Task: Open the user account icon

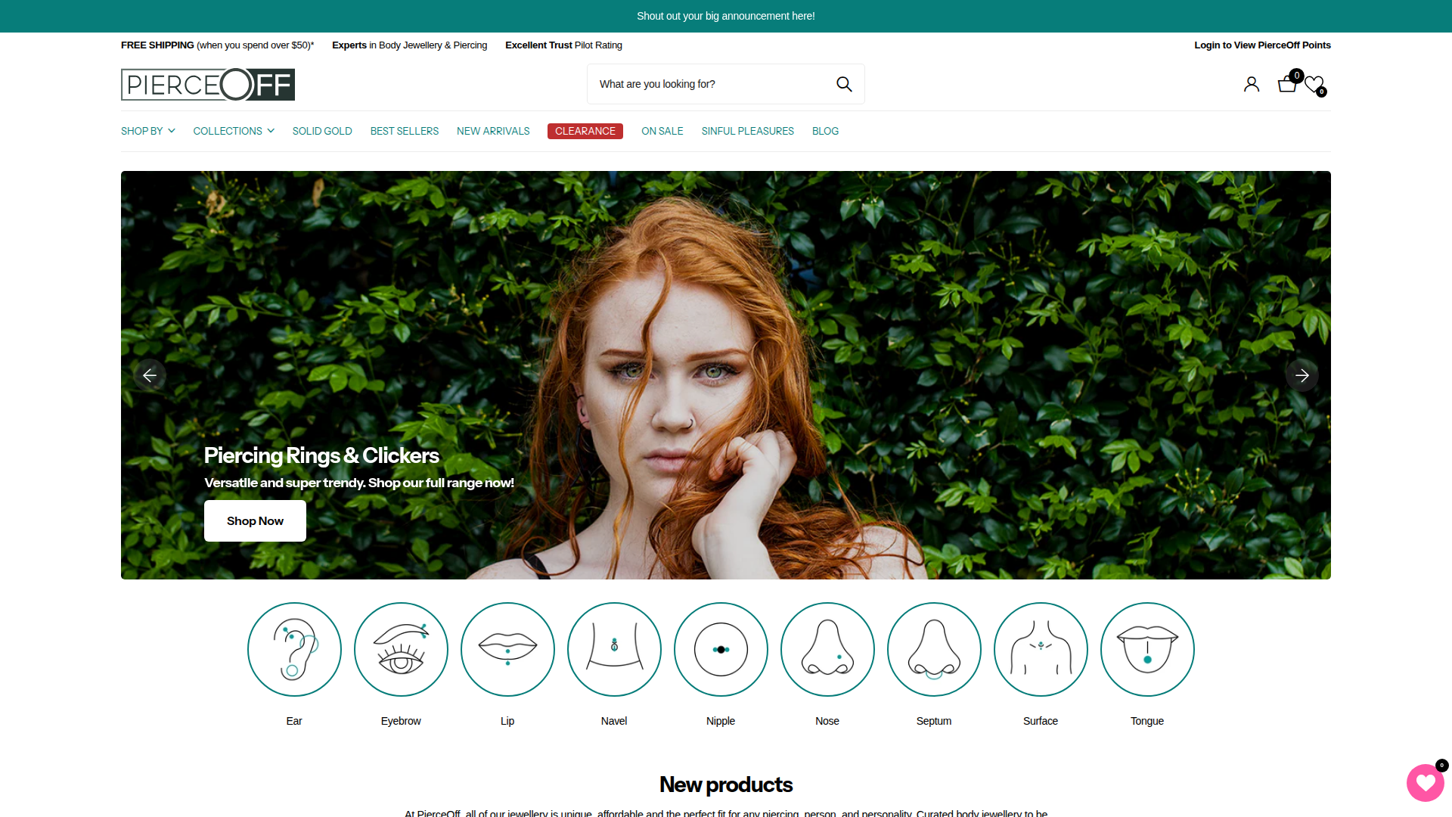Action: click(1252, 84)
